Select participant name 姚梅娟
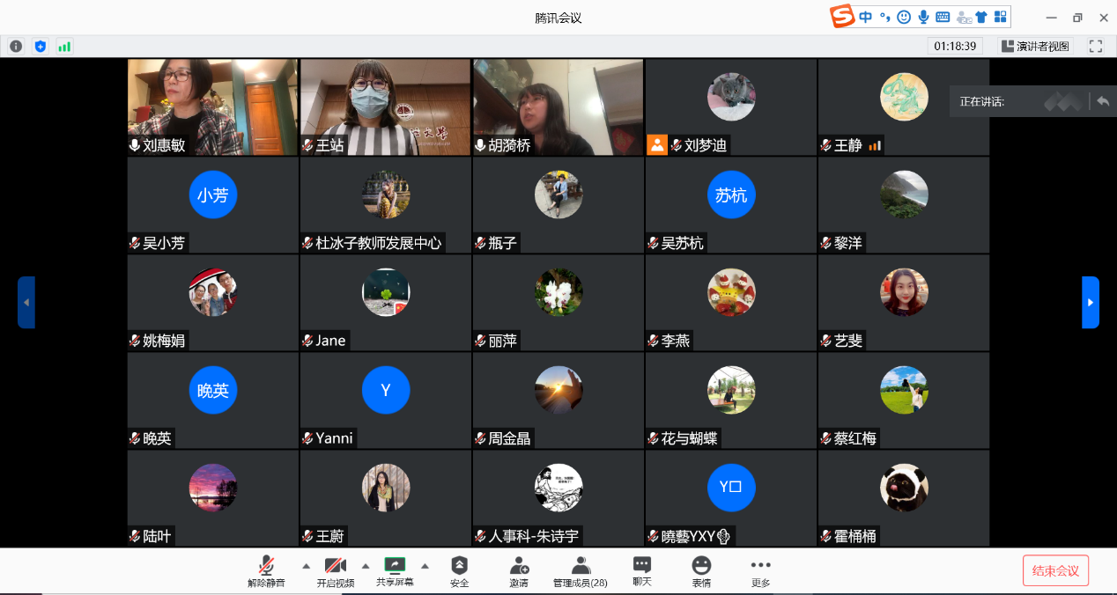The height and width of the screenshot is (595, 1117). (x=165, y=341)
